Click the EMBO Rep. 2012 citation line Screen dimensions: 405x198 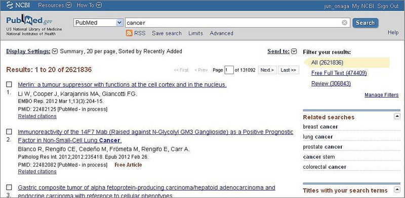point(61,102)
